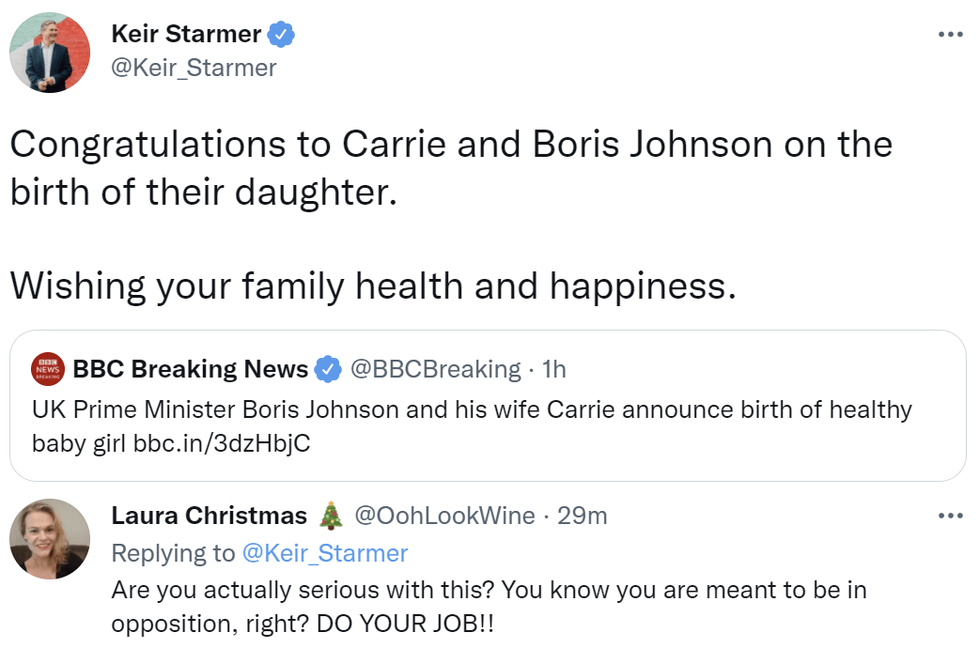Click the BBC Breaking News logo icon
The image size is (979, 648).
click(48, 369)
